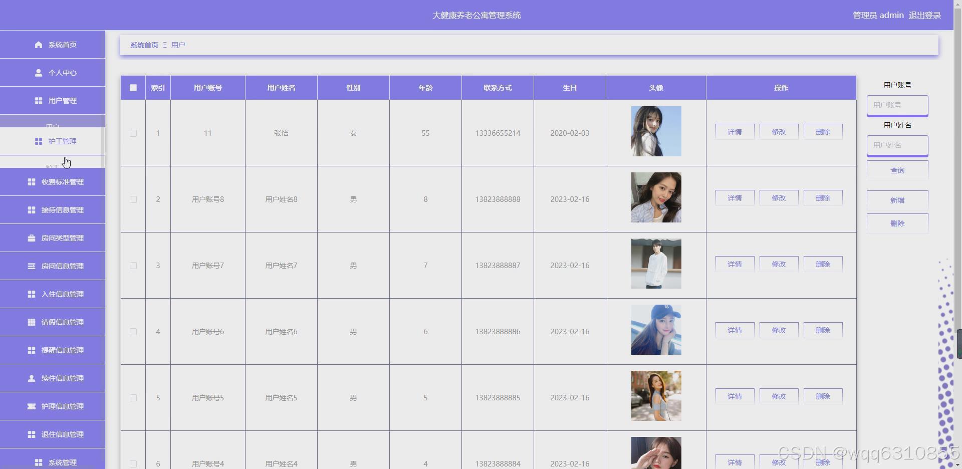
Task: Click the user icon beside 续住信息管理
Action: (32, 378)
